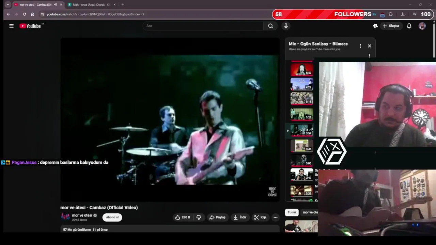This screenshot has height=245, width=436.
Task: Open the suggested video thumbnail below Tümü
Action: [301, 226]
